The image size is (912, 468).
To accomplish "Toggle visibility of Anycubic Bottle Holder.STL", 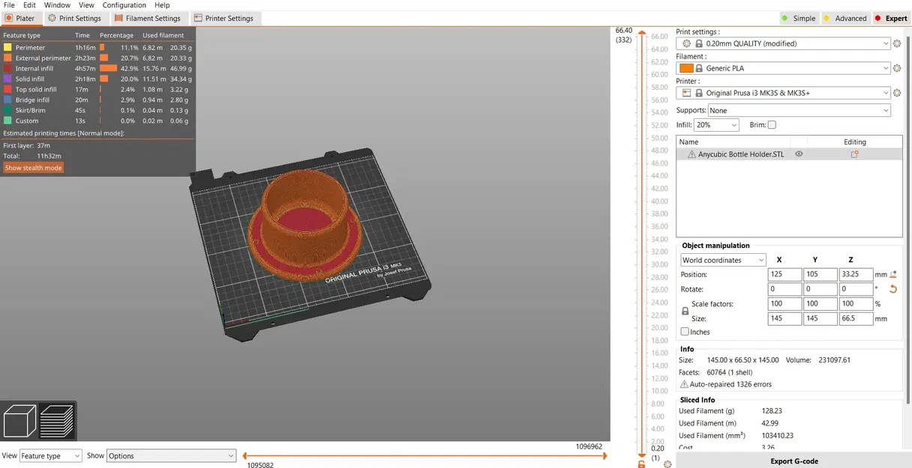I will coord(799,154).
